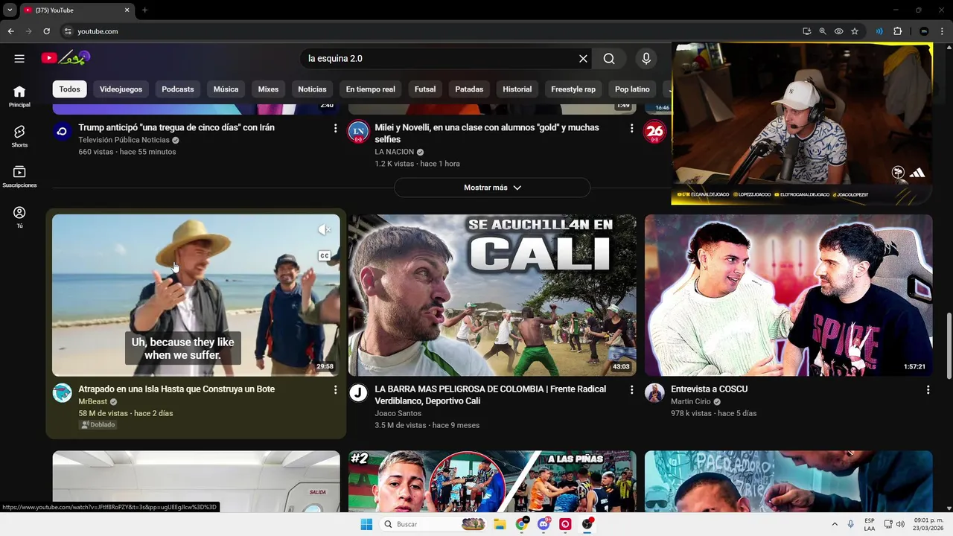This screenshot has width=953, height=536.
Task: Go to YouTube home via logo
Action: pyautogui.click(x=66, y=57)
